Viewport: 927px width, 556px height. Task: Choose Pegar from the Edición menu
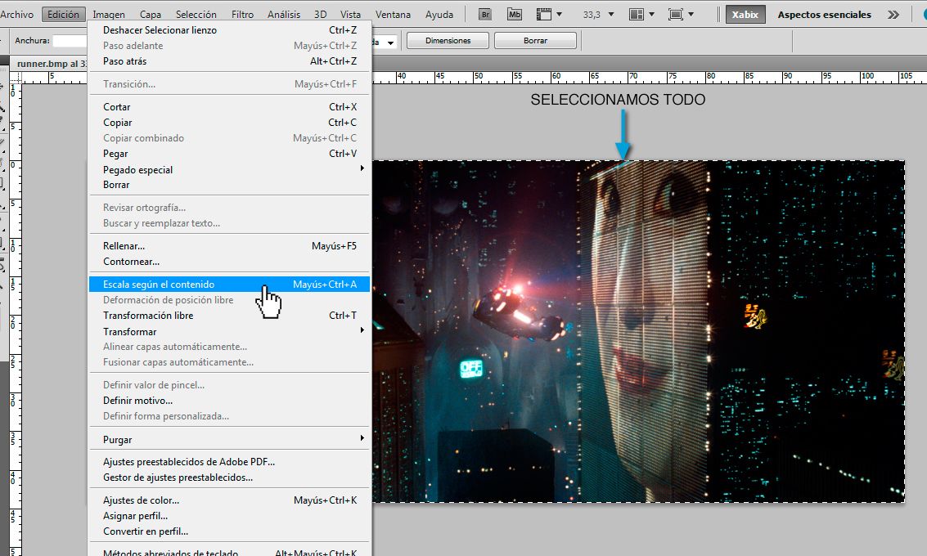229,154
